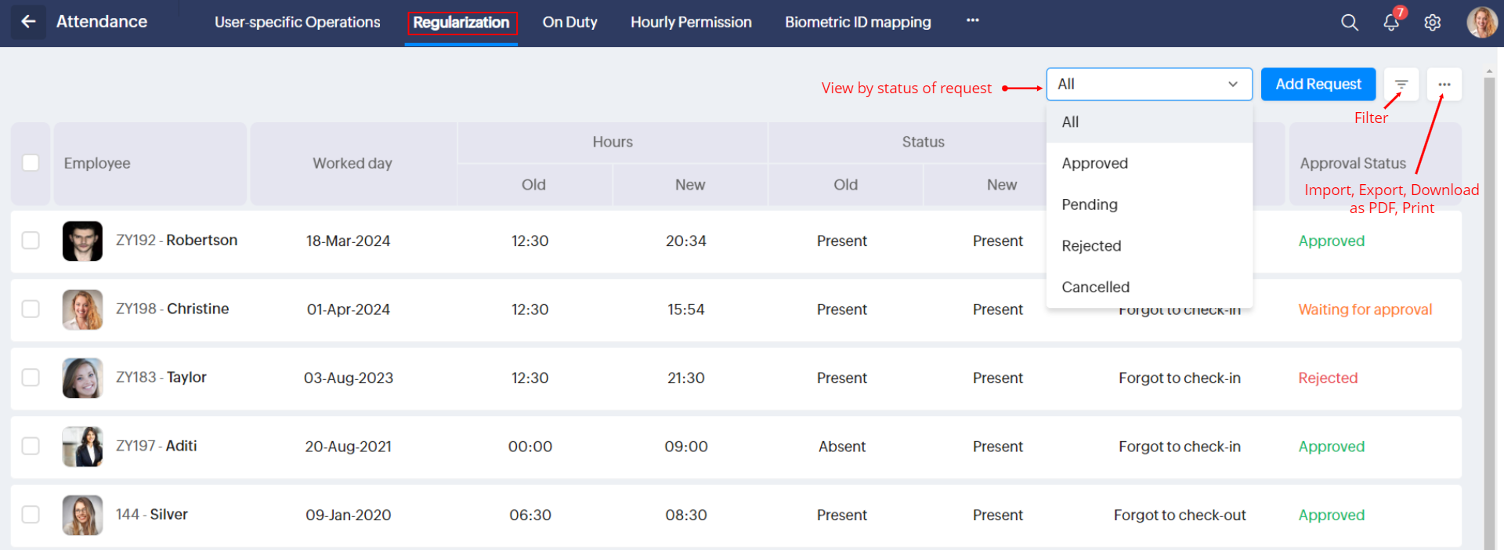Click Christine's profile photo thumbnail
This screenshot has width=1504, height=550.
pos(82,309)
